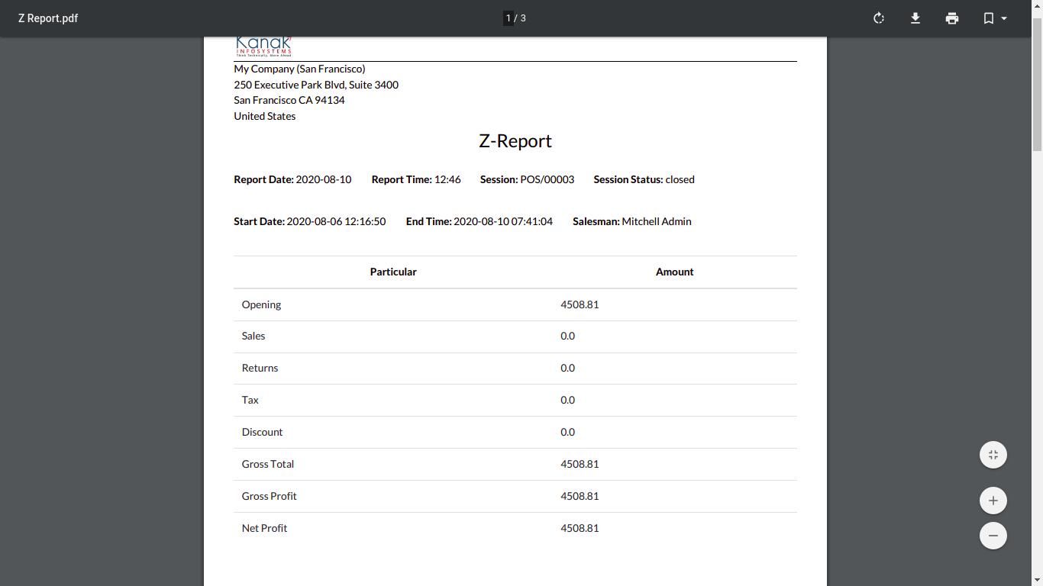The image size is (1043, 586).
Task: Zoom out with the minus button
Action: (993, 536)
